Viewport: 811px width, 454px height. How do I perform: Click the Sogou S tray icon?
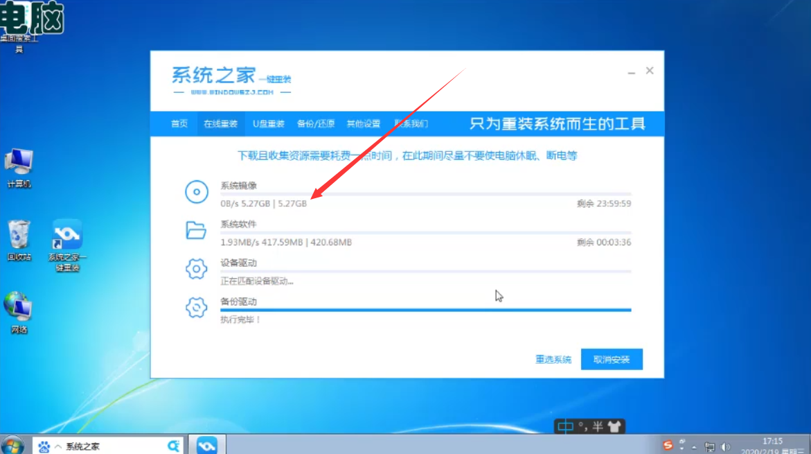[x=668, y=446]
